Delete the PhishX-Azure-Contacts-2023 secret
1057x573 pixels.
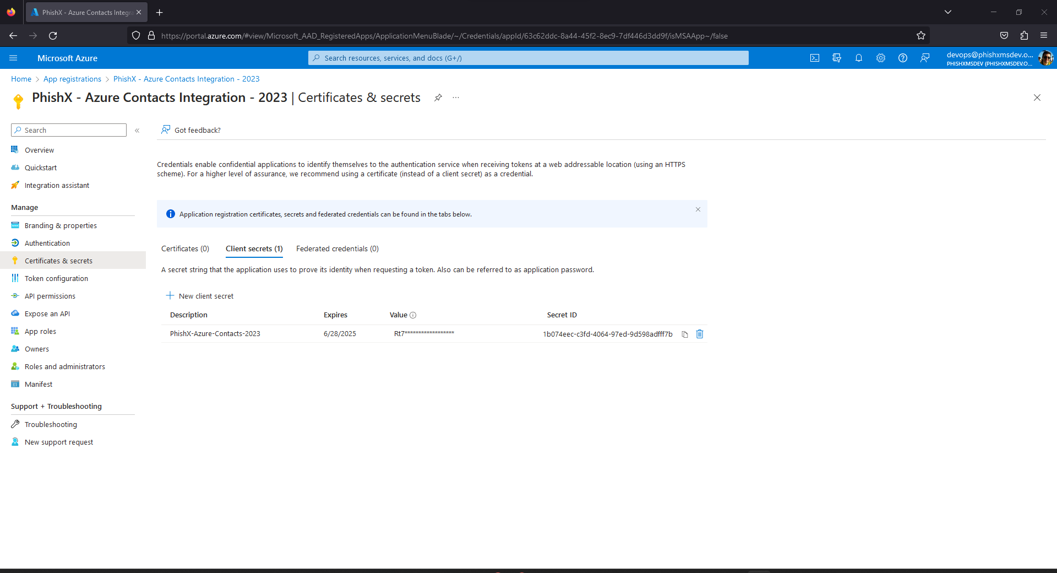(x=700, y=334)
